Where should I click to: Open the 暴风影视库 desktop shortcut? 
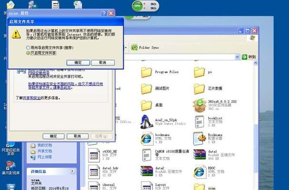(x=10, y=167)
